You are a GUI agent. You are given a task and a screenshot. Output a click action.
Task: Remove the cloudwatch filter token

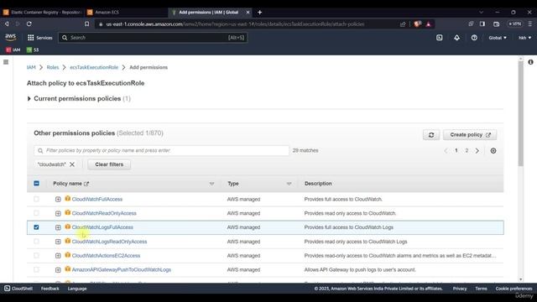(72, 164)
